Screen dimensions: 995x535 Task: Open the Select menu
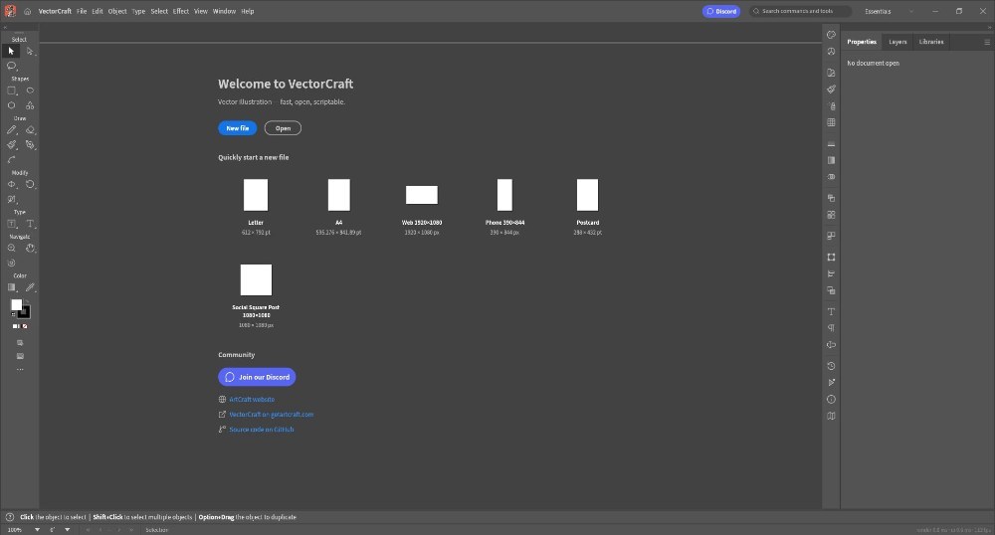point(159,11)
